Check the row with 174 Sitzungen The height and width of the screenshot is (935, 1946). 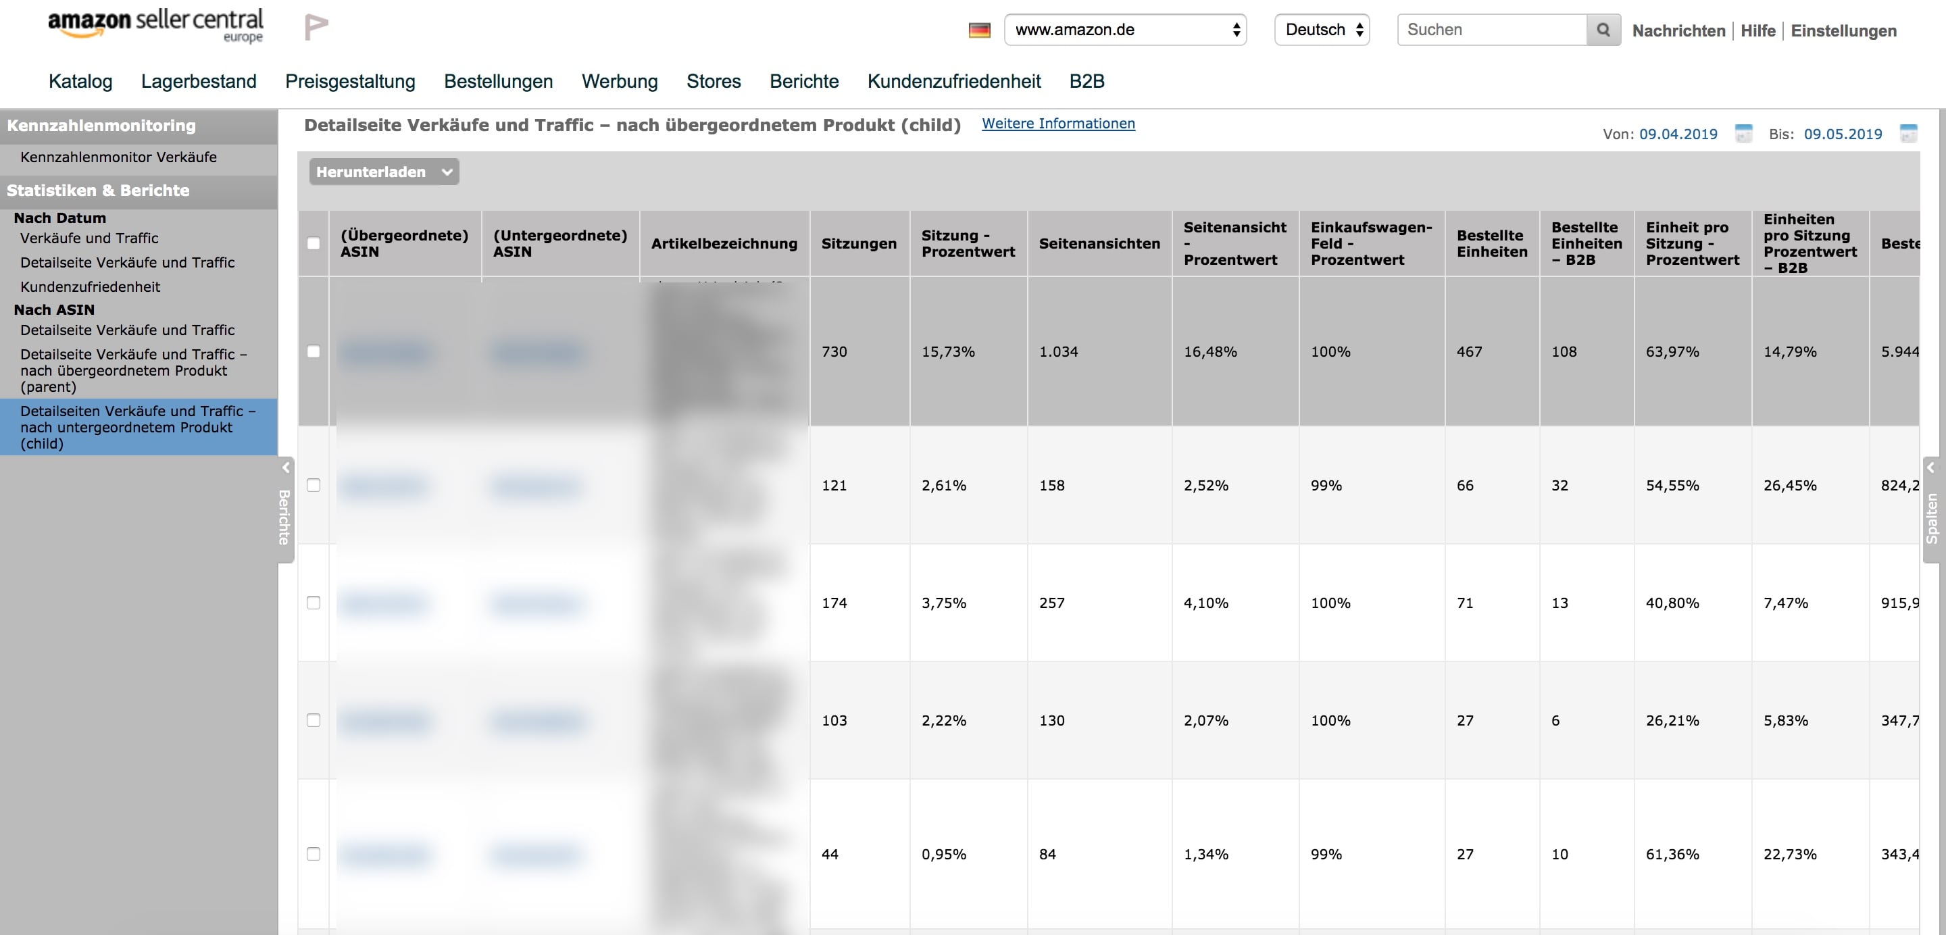coord(314,603)
